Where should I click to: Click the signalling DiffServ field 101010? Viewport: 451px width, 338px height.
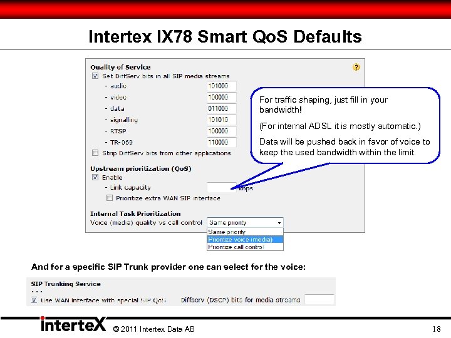(222, 120)
